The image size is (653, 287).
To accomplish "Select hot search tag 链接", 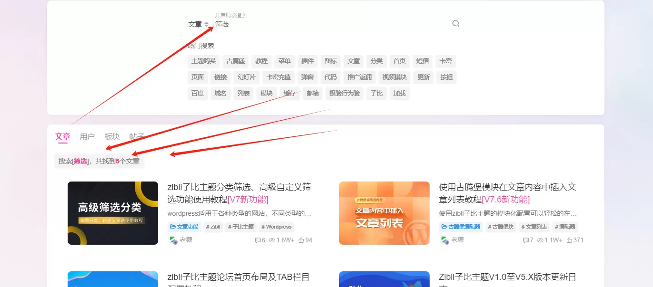I will coord(221,77).
